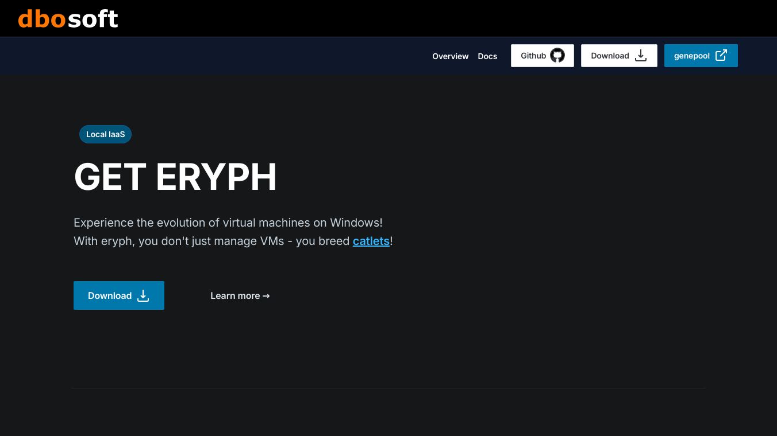
Task: Click the dbosoft logo
Action: 68,18
